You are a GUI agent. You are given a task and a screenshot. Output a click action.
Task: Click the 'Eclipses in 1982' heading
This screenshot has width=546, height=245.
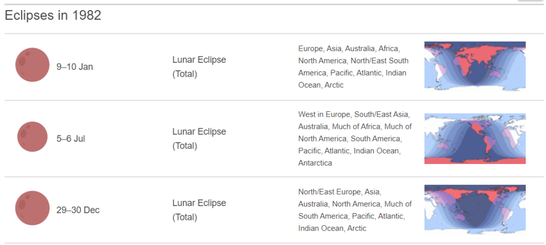53,15
